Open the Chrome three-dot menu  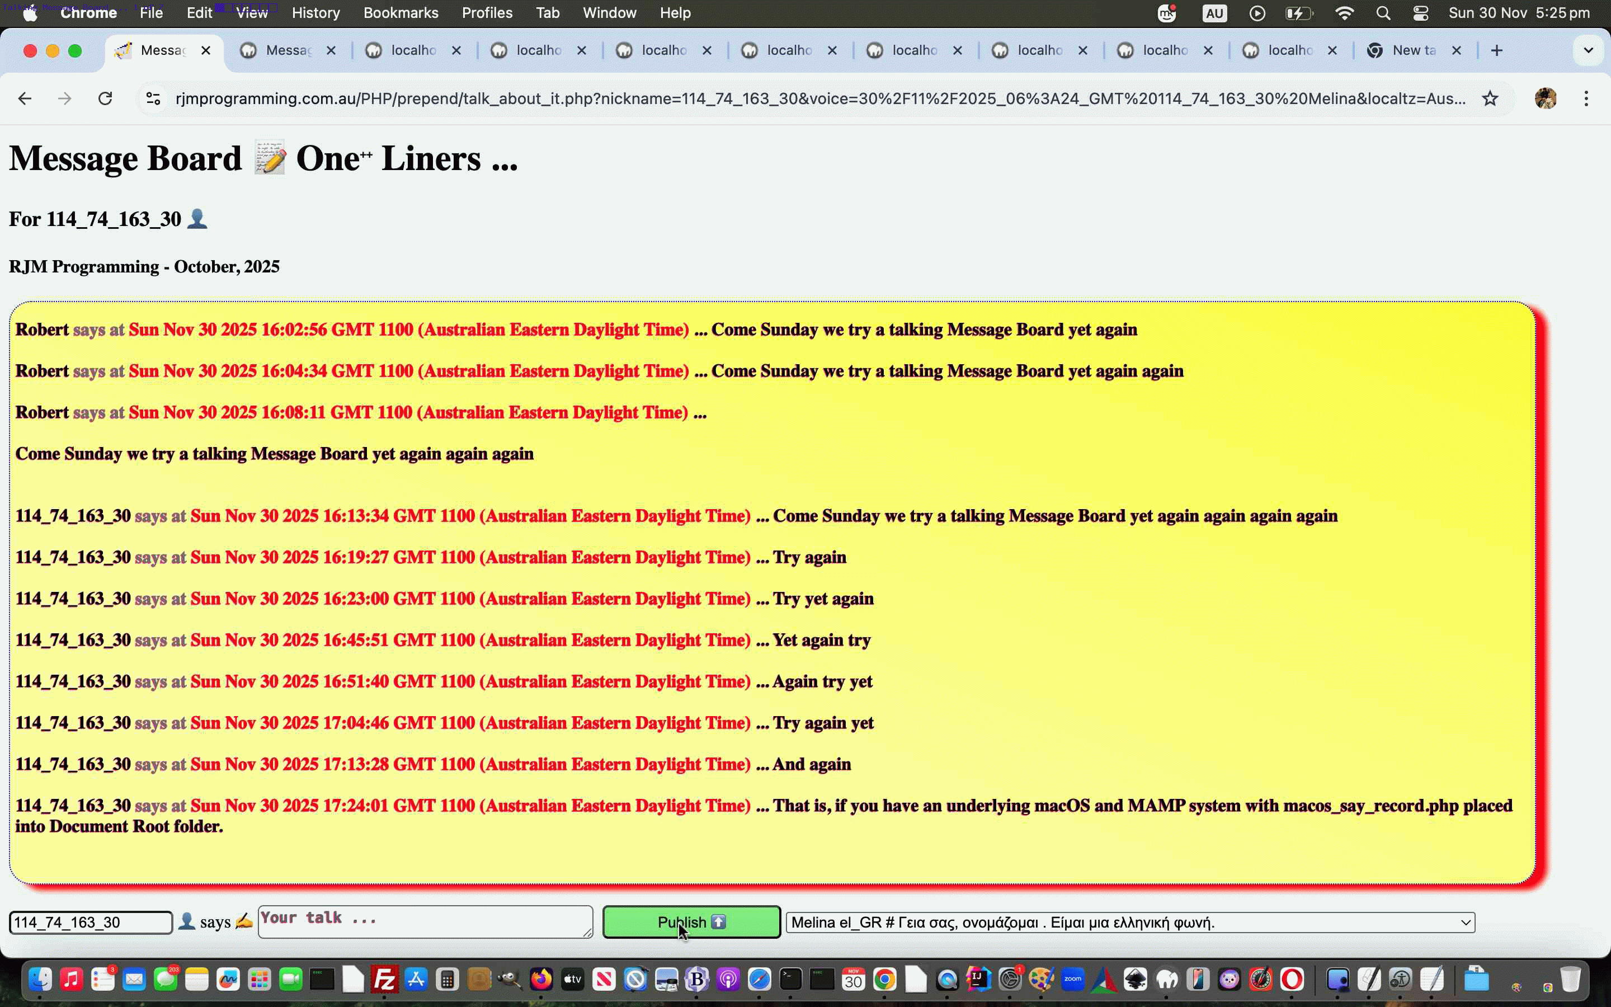[x=1587, y=98]
